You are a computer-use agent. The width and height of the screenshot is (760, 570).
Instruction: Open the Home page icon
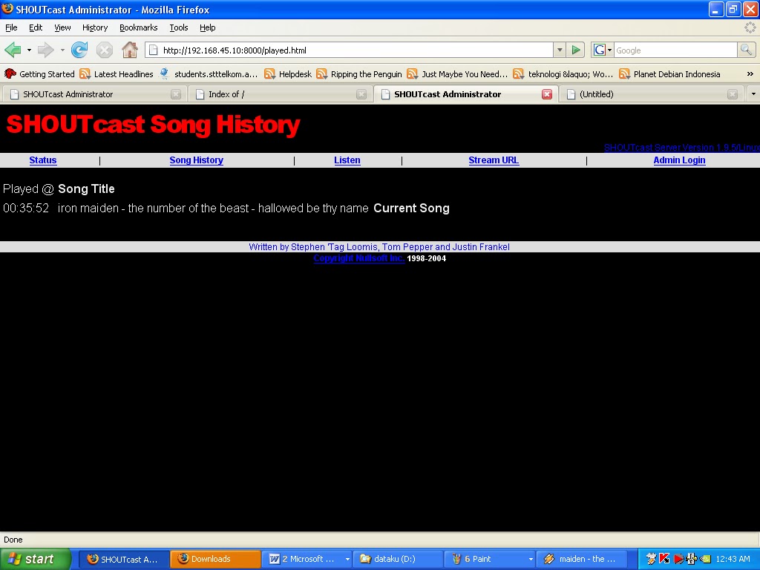[x=129, y=50]
